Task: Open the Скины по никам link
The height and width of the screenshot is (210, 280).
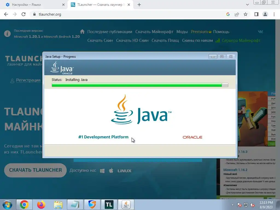Action: click(x=197, y=40)
